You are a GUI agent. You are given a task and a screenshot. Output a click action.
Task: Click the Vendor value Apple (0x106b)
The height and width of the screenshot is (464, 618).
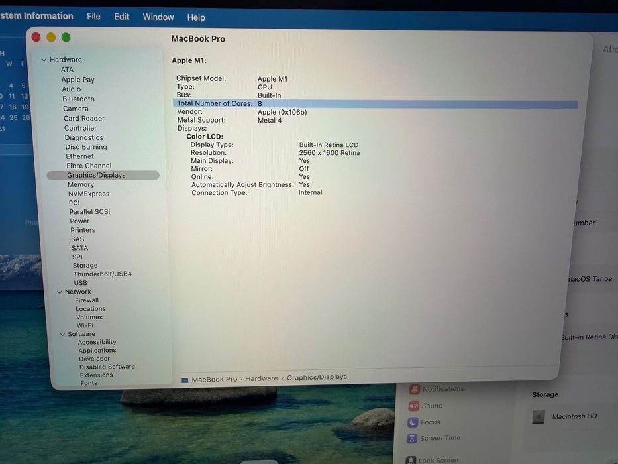[282, 113]
